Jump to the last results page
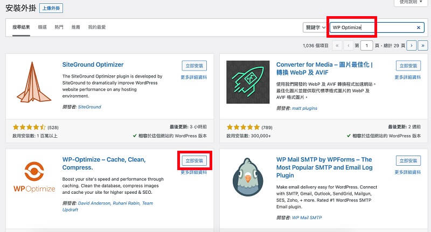The height and width of the screenshot is (232, 431). [423, 46]
